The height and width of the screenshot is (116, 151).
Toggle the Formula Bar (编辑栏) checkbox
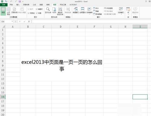click(x=39, y=9)
